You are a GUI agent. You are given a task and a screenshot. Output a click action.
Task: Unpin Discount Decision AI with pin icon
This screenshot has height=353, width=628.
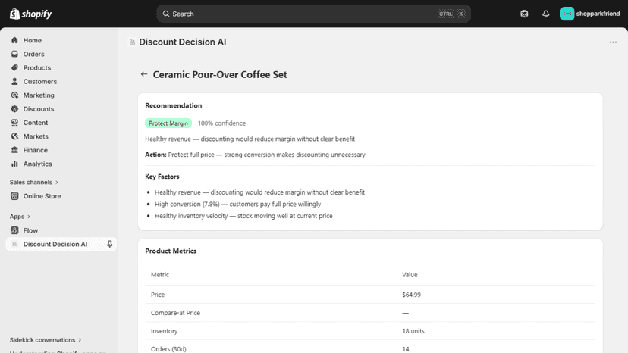pos(109,244)
